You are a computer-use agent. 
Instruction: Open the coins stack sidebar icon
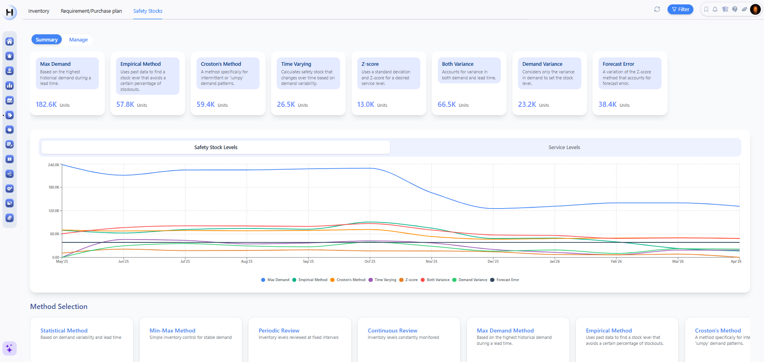pyautogui.click(x=10, y=218)
